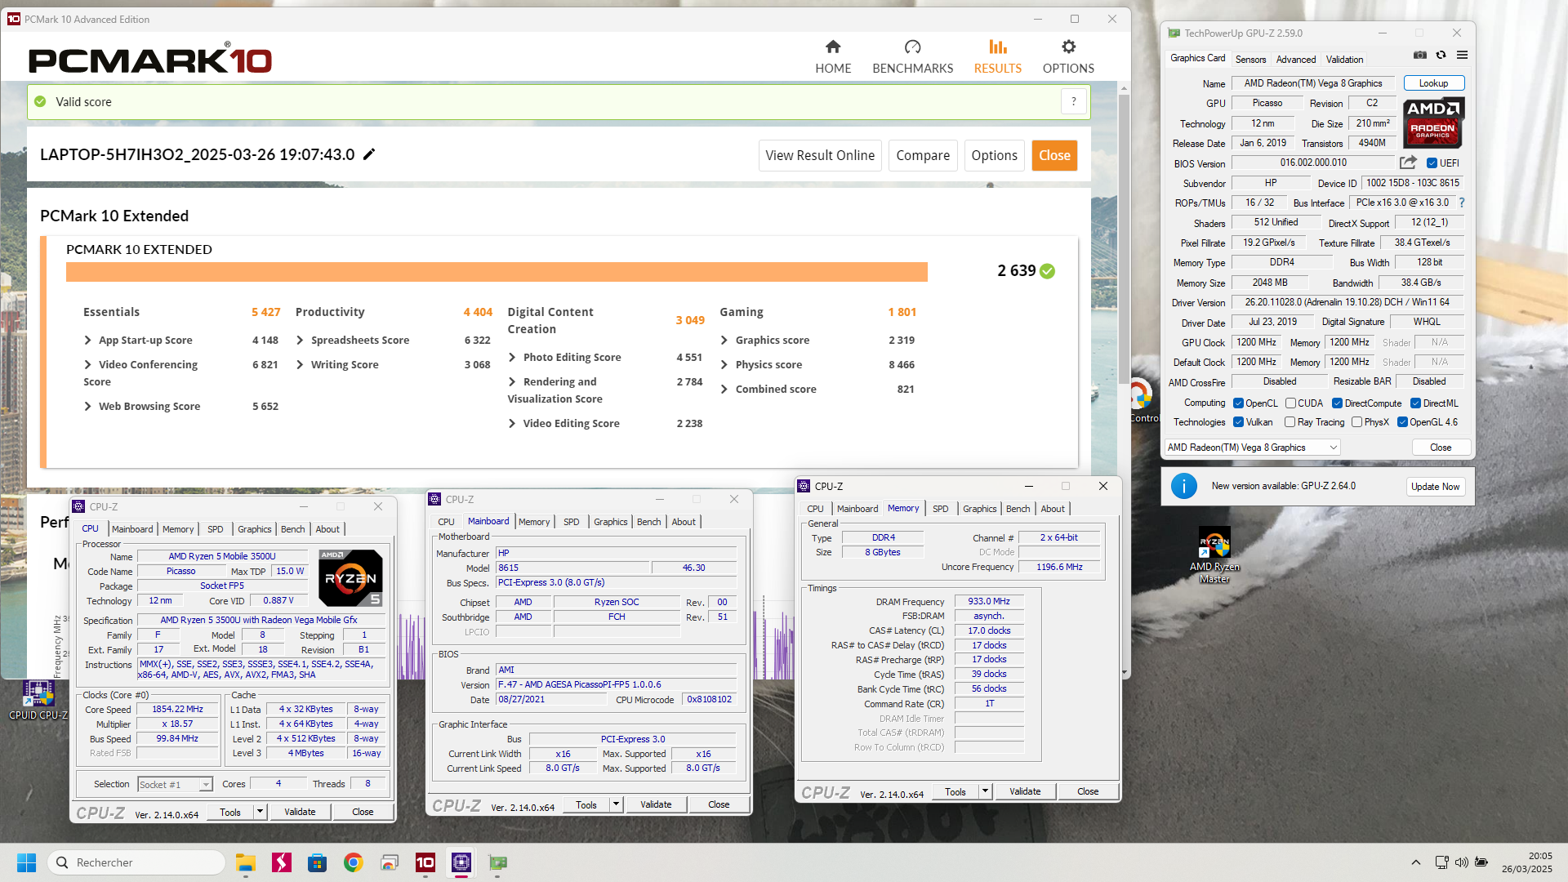Open File Explorer from the taskbar

coord(245,862)
